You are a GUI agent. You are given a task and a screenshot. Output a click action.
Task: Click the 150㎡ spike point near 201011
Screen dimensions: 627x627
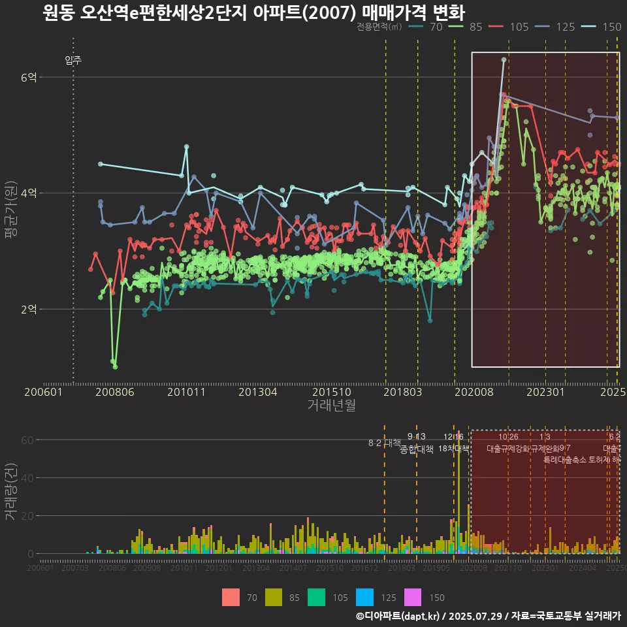point(186,147)
